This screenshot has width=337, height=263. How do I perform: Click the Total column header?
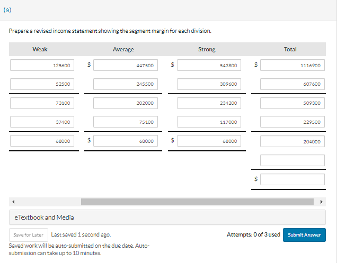click(290, 49)
